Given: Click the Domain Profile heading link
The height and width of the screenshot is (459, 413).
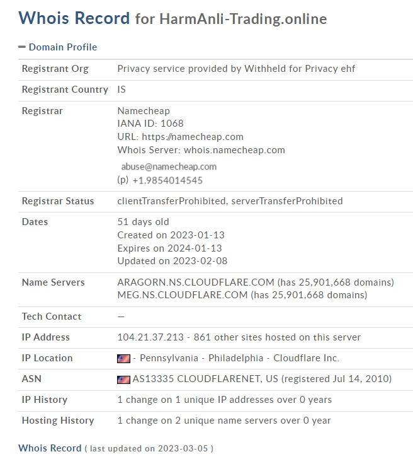Looking at the screenshot, I should 63,47.
